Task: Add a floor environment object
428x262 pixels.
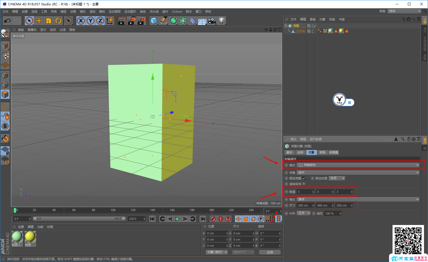Action: (202, 21)
